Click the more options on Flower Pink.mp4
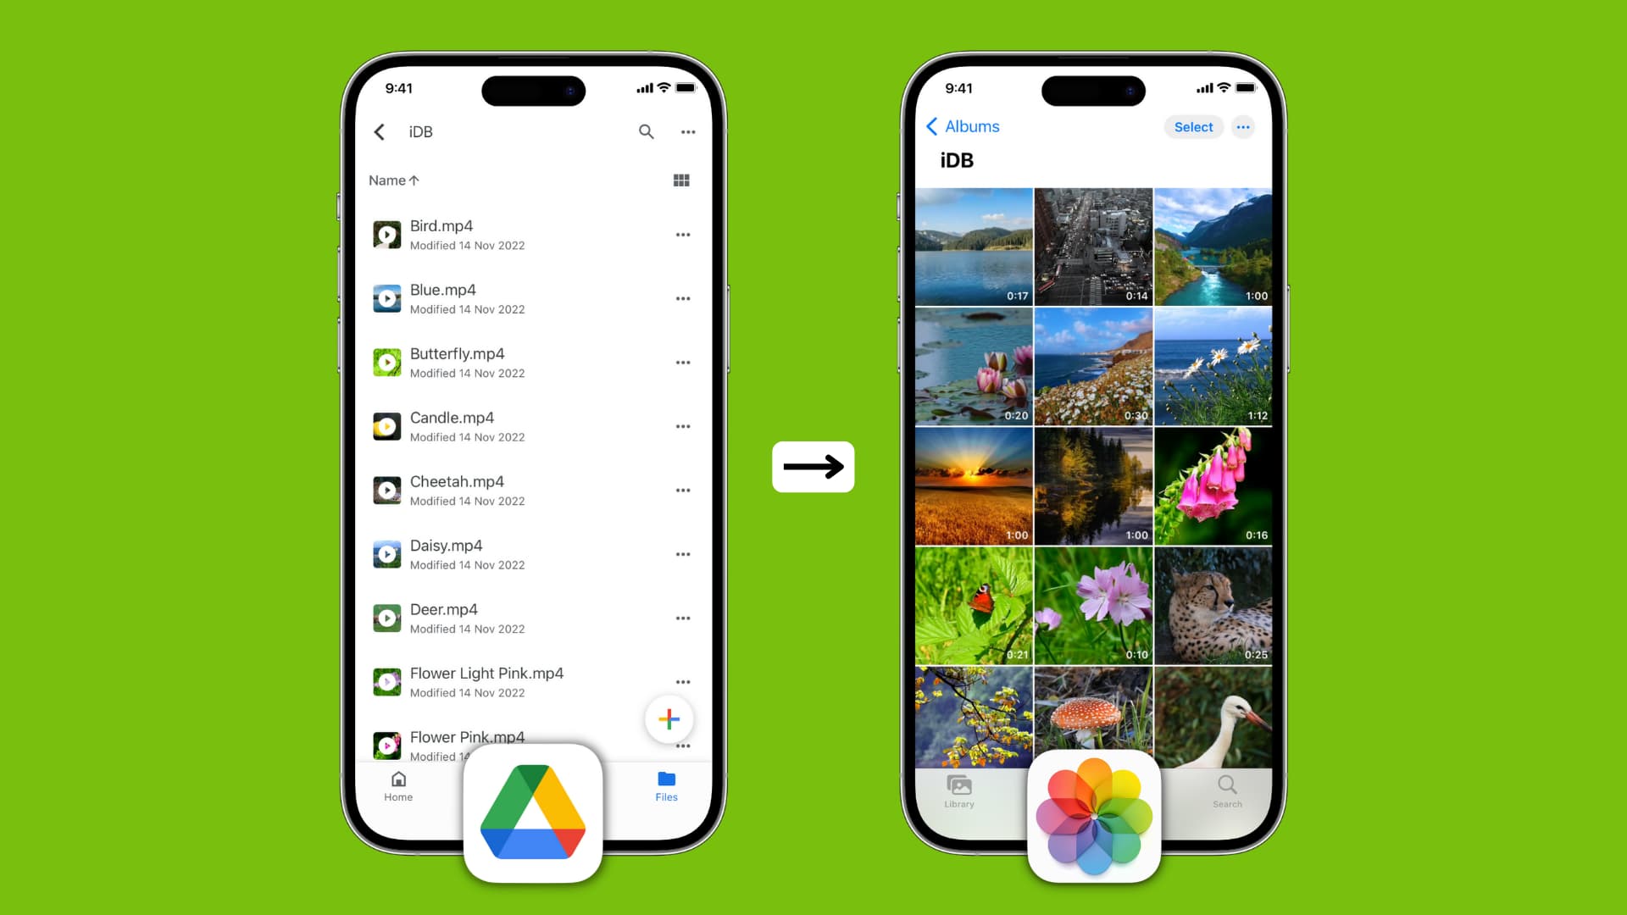The width and height of the screenshot is (1627, 915). (683, 746)
